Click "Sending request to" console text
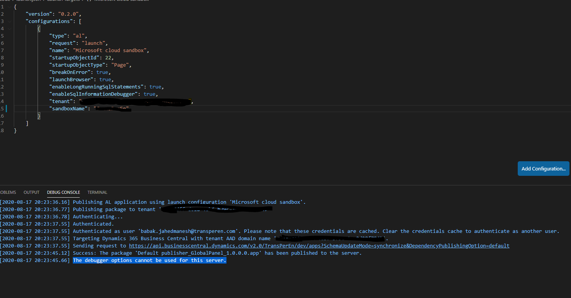This screenshot has width=571, height=298. click(x=99, y=246)
